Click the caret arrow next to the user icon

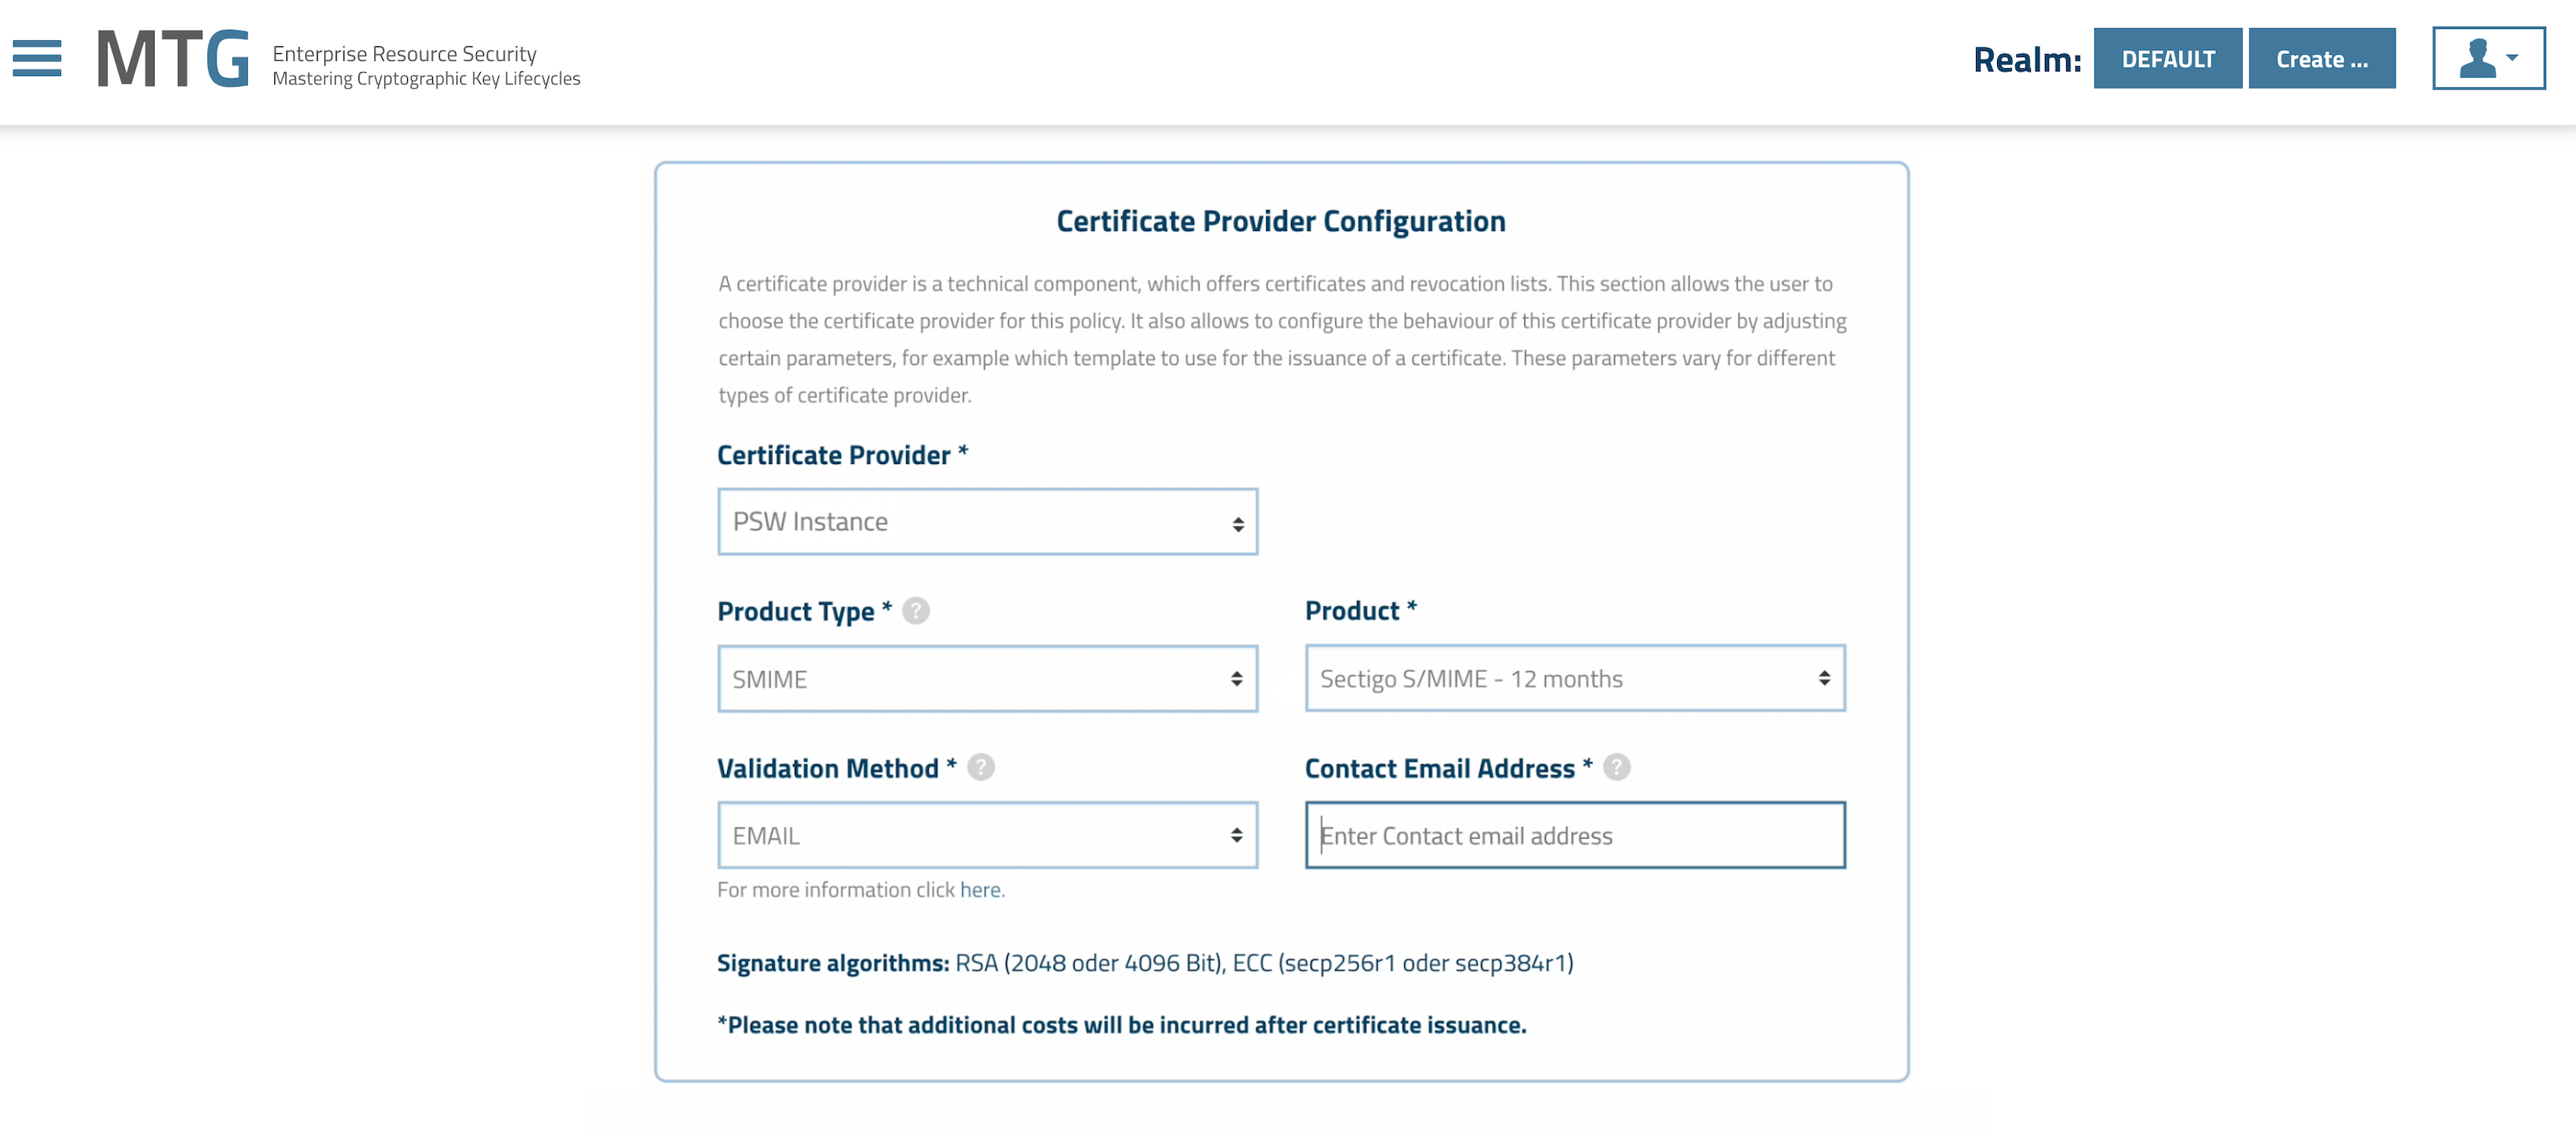pyautogui.click(x=2512, y=58)
